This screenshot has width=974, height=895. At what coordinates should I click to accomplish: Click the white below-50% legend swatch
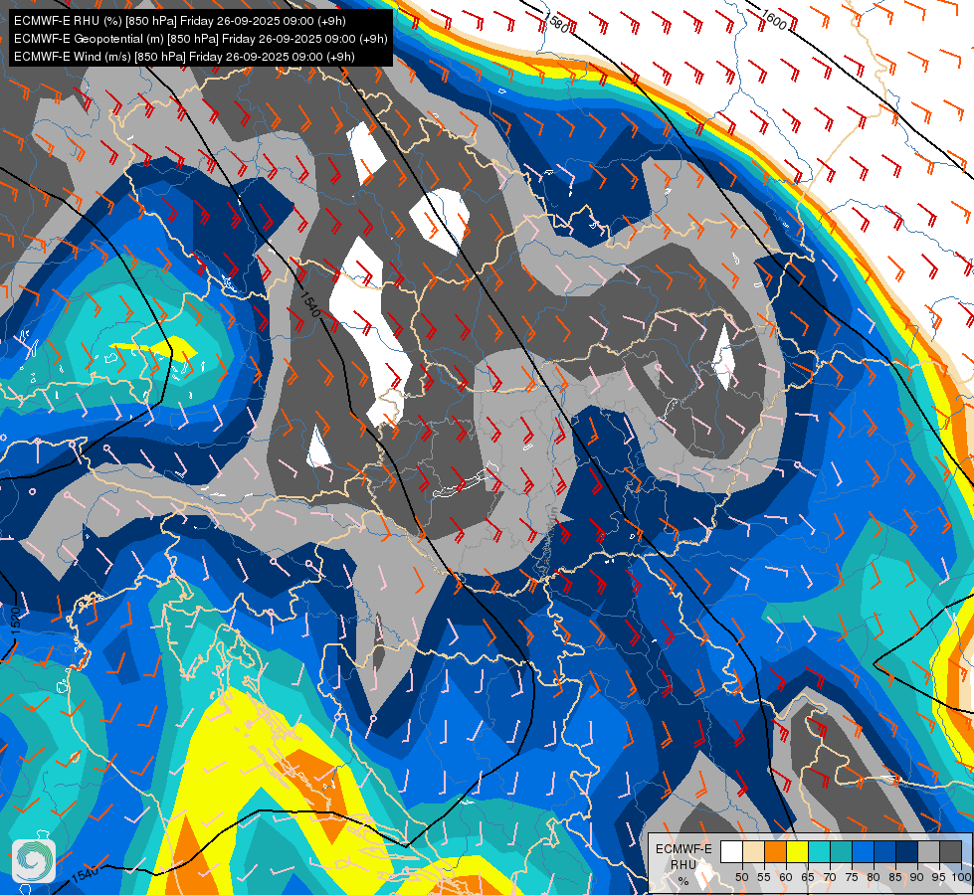[731, 851]
